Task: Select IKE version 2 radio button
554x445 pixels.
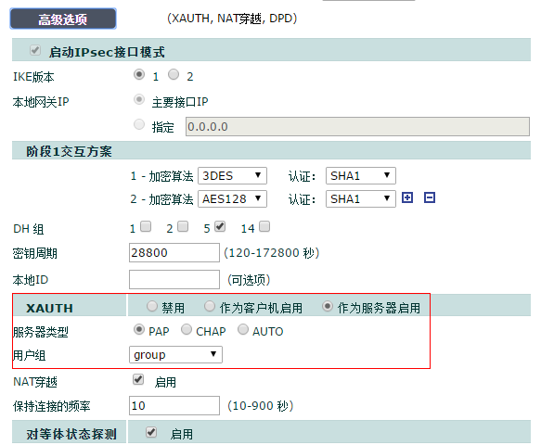Action: coord(174,74)
